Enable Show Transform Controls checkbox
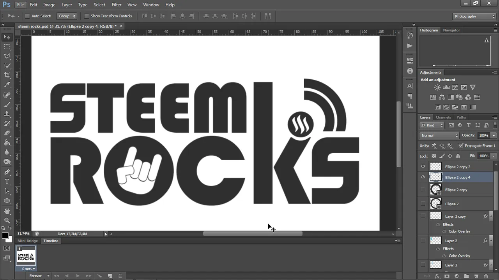This screenshot has height=280, width=499. tap(87, 16)
